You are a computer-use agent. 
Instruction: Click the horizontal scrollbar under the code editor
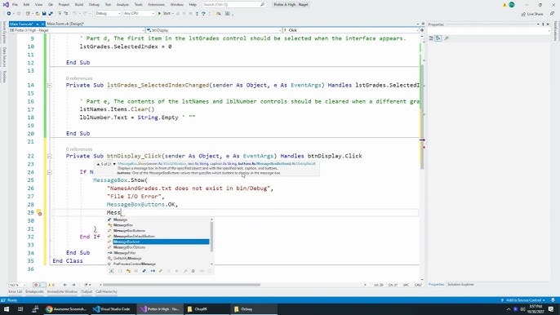pos(181,285)
